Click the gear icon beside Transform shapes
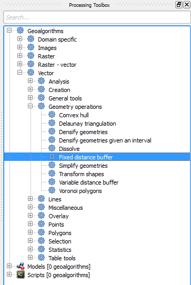The image size is (191, 285). click(x=52, y=174)
